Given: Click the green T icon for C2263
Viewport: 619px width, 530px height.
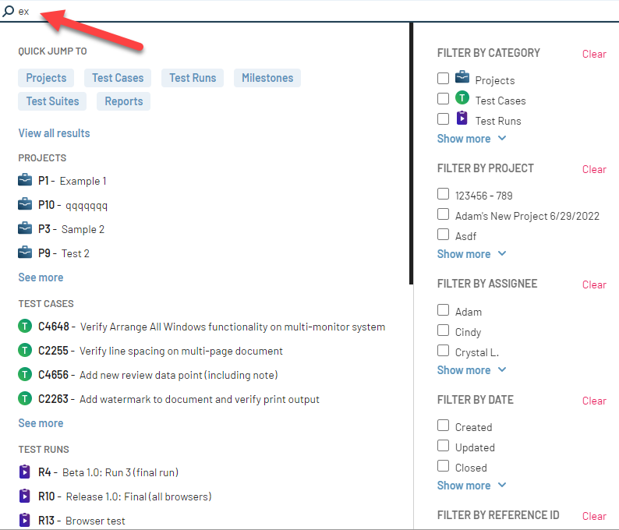Looking at the screenshot, I should tap(25, 399).
